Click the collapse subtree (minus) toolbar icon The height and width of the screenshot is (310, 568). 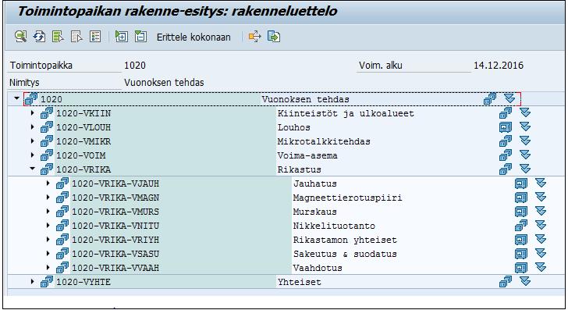click(x=140, y=37)
